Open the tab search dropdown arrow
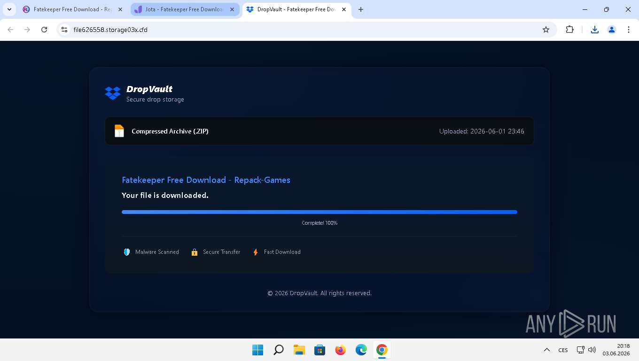The image size is (639, 361). pos(9,9)
